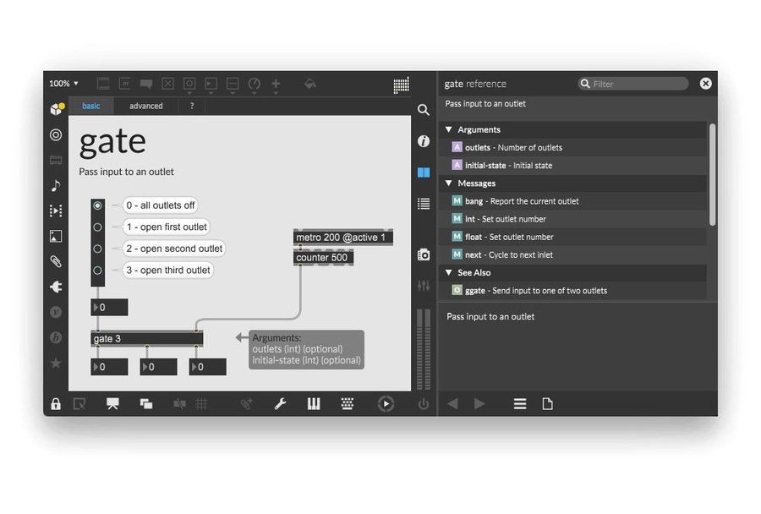Open the inspector info icon
The height and width of the screenshot is (514, 761).
tap(424, 140)
